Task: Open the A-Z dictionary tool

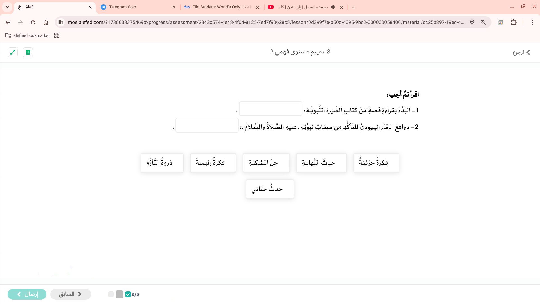Action: pos(28,52)
